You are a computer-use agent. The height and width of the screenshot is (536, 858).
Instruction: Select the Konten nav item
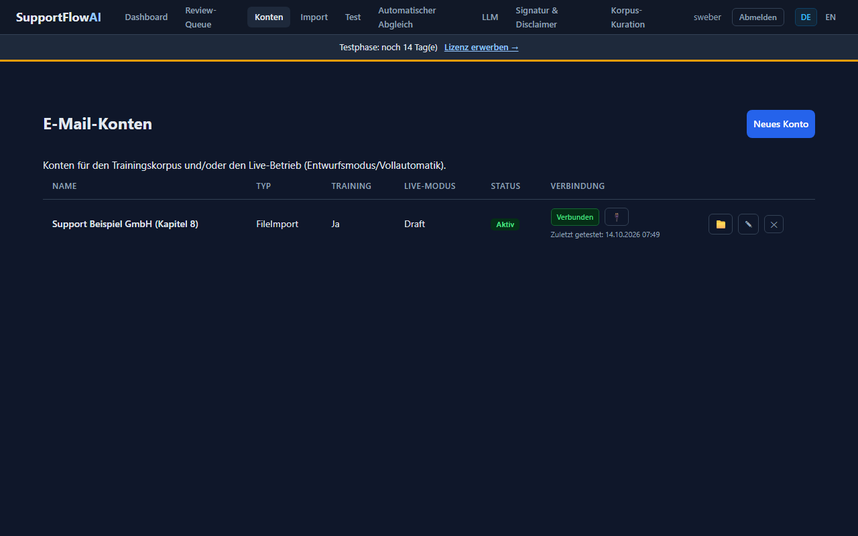point(269,17)
